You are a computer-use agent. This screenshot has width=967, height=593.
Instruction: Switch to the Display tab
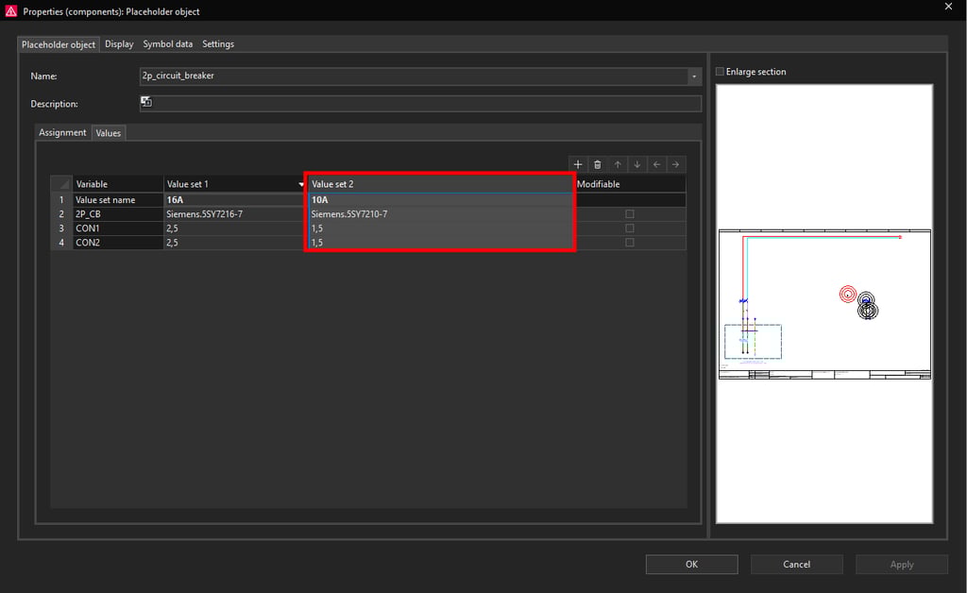click(x=119, y=44)
